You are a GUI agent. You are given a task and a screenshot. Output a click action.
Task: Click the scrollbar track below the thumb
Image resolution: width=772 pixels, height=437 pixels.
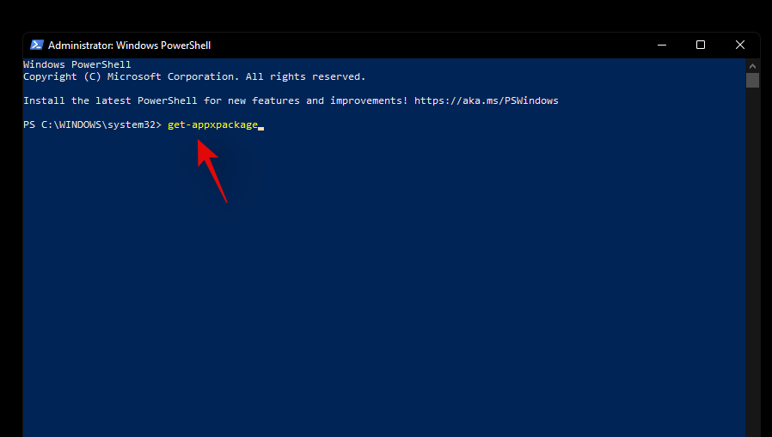point(752,258)
